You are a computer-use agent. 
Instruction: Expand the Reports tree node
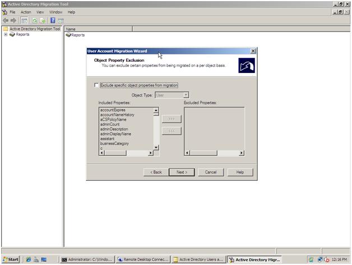[x=6, y=34]
